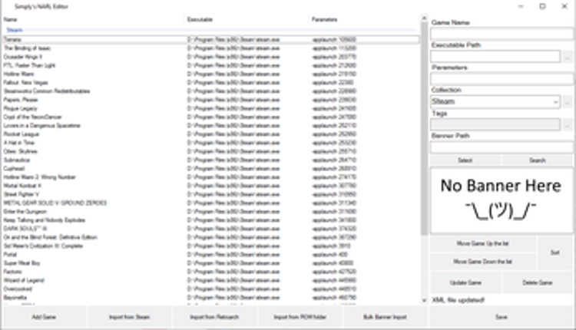Select Factorio row
The height and width of the screenshot is (330, 576).
click(210, 272)
